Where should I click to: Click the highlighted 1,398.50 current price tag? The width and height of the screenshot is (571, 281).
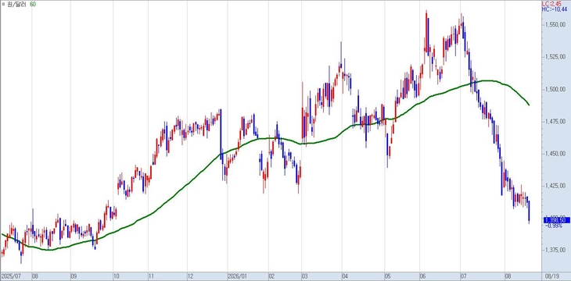point(557,220)
